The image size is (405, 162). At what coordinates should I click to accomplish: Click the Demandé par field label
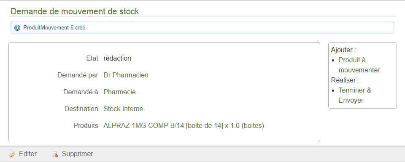click(78, 75)
